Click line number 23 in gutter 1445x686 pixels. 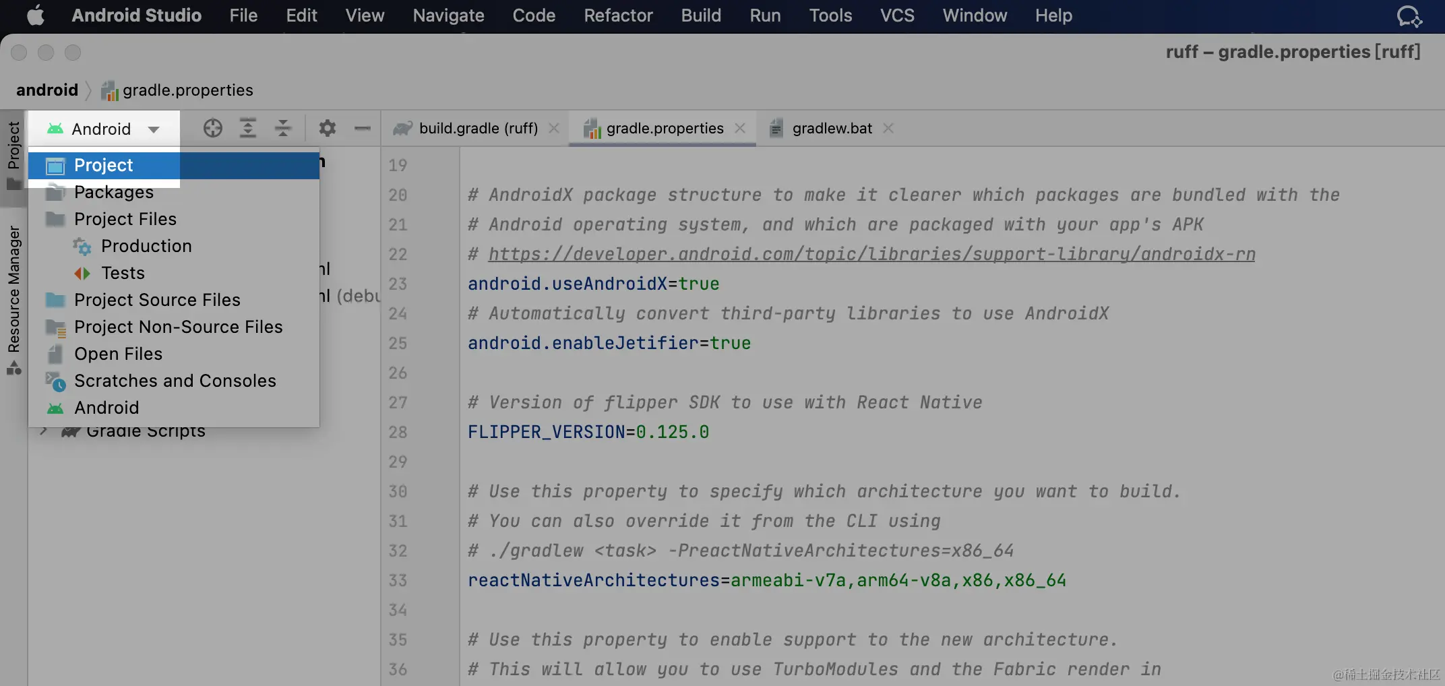click(398, 284)
